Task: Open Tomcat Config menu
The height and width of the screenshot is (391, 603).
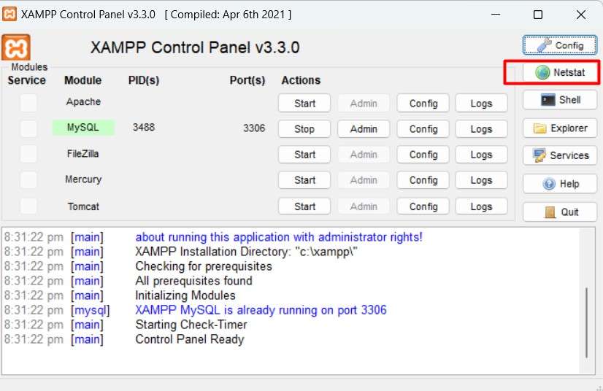Action: pyautogui.click(x=423, y=206)
